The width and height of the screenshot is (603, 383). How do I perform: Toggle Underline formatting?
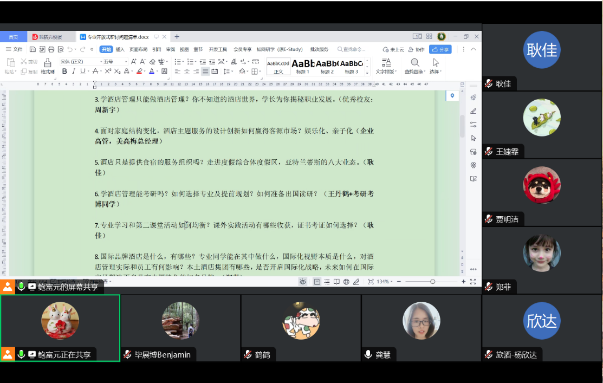tap(82, 71)
